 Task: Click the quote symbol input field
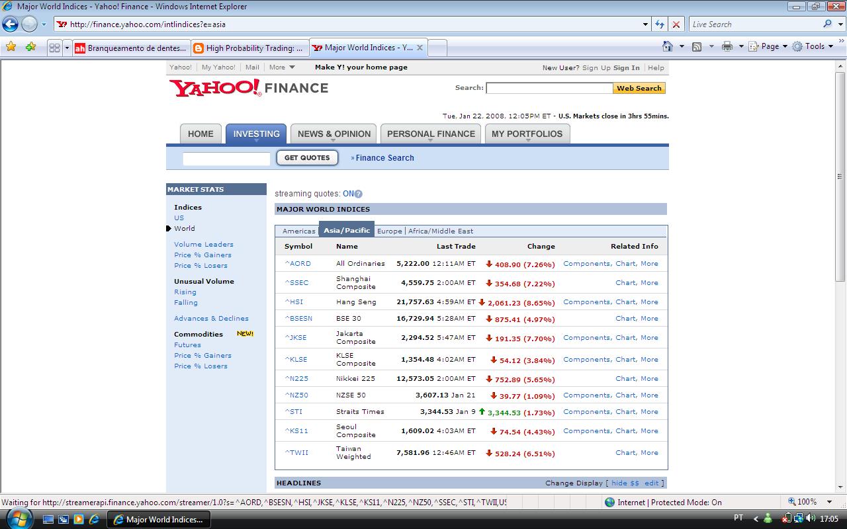[x=226, y=159]
